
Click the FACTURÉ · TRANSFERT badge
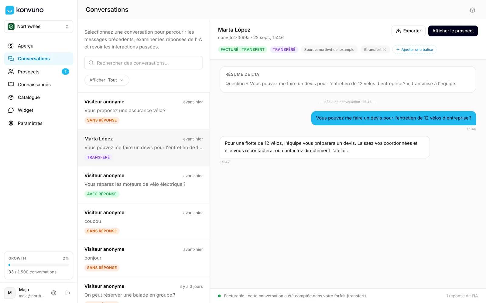coord(242,49)
